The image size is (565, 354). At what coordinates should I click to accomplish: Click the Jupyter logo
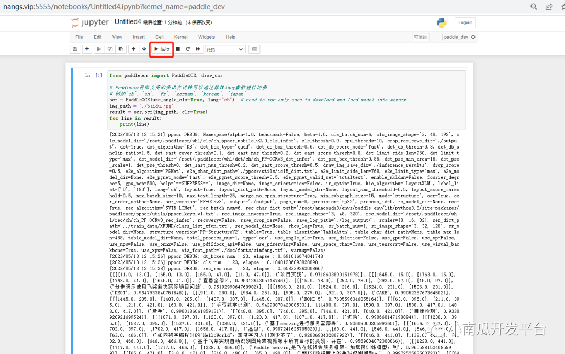coord(90,22)
